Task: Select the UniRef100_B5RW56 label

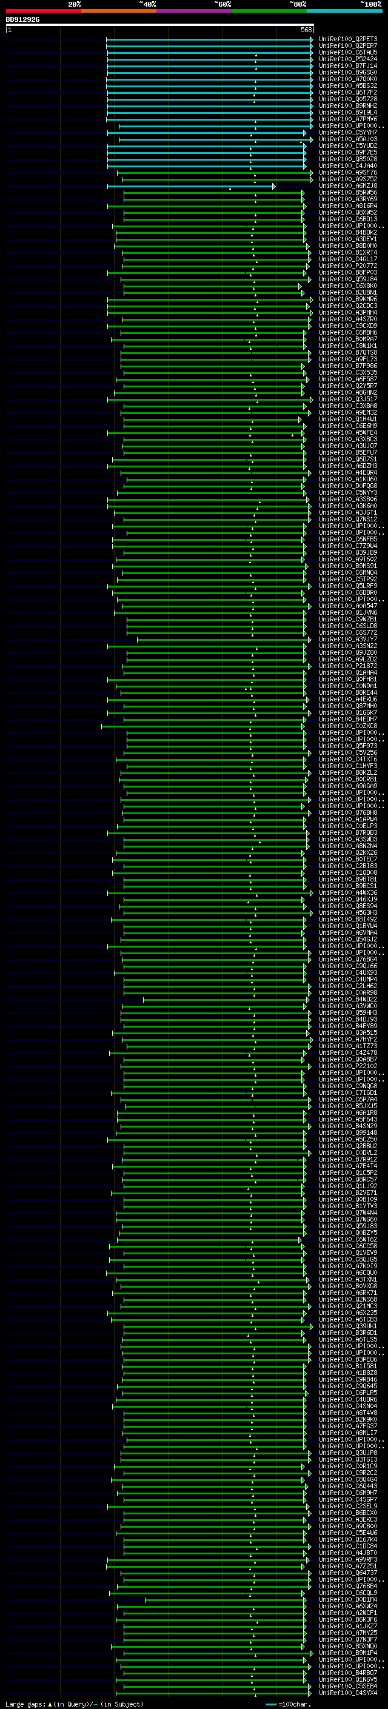Action: [348, 193]
